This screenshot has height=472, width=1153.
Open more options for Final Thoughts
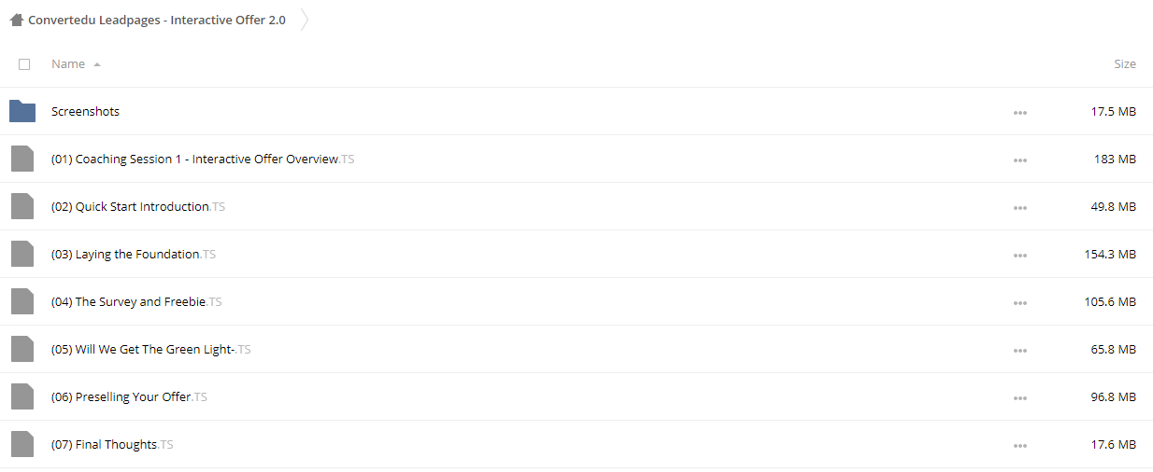pyautogui.click(x=1019, y=445)
